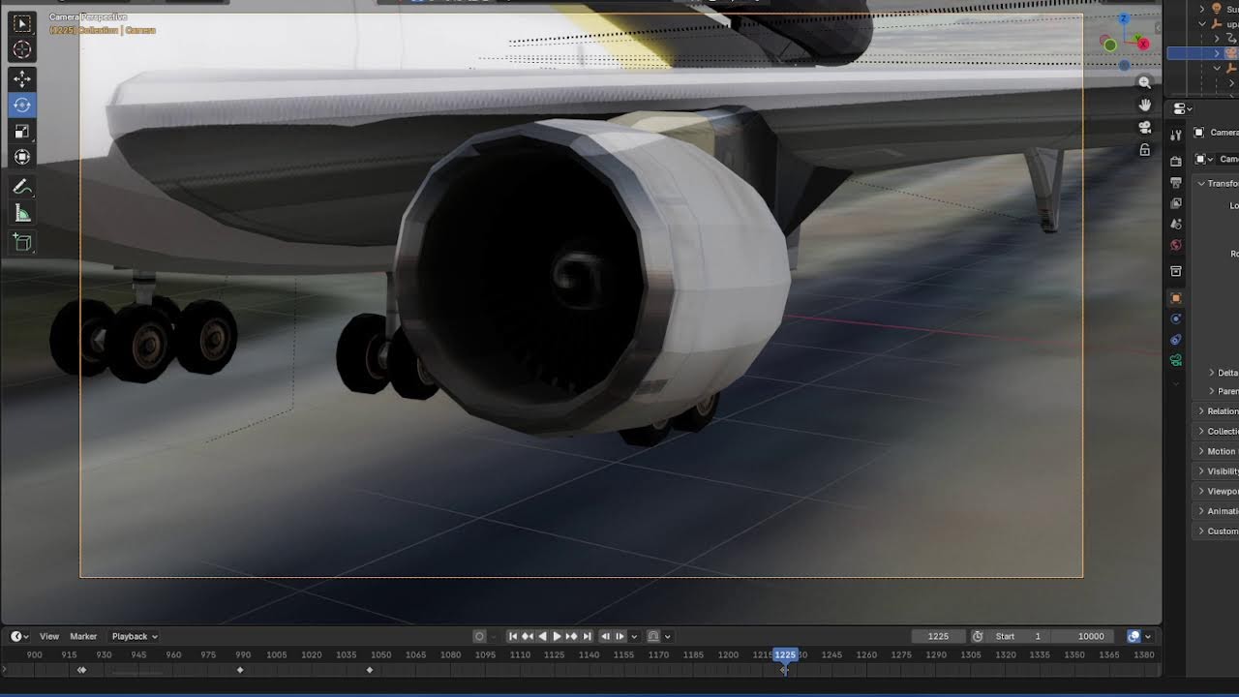Pick the Scale tool

point(22,131)
